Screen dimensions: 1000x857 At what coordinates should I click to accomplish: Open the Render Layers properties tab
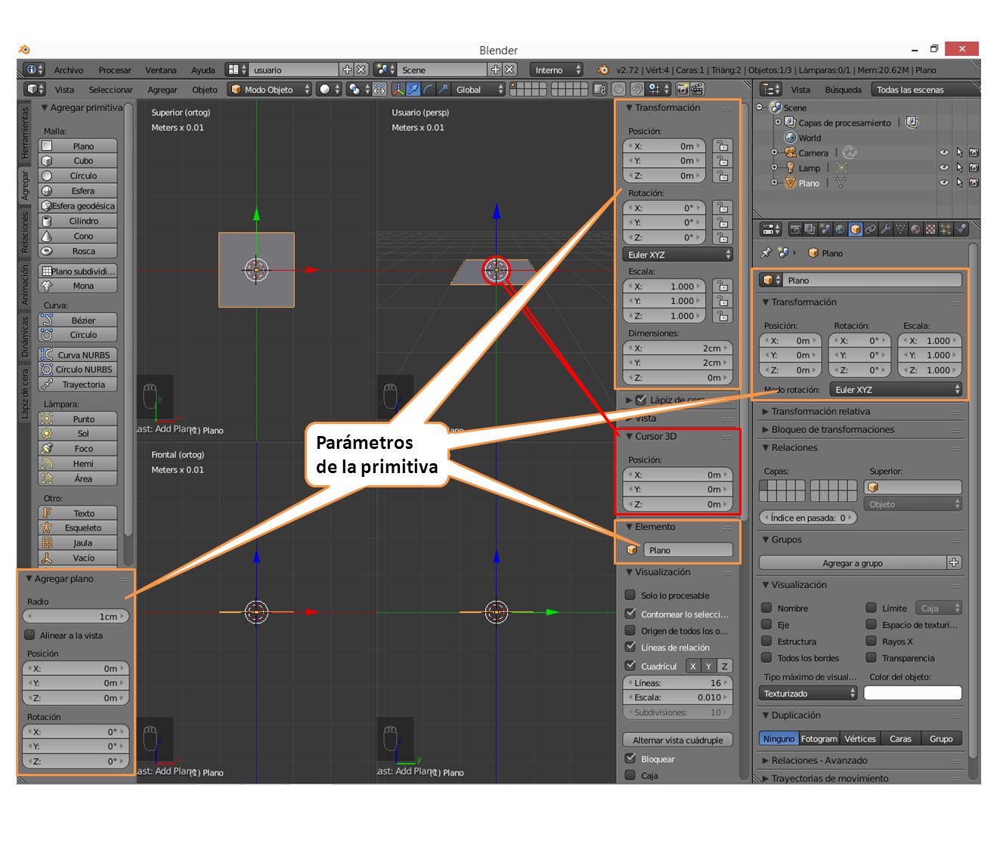point(810,229)
